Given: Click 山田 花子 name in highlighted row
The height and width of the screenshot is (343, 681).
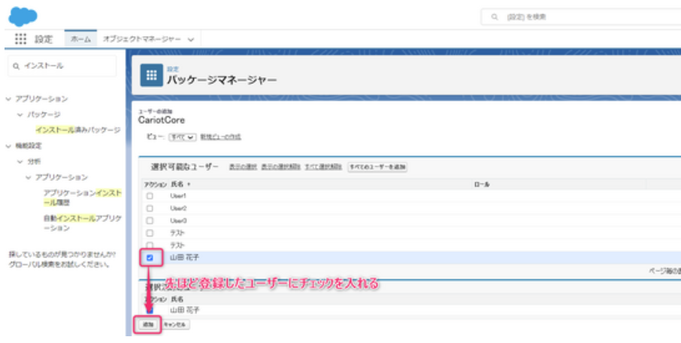Looking at the screenshot, I should point(185,257).
